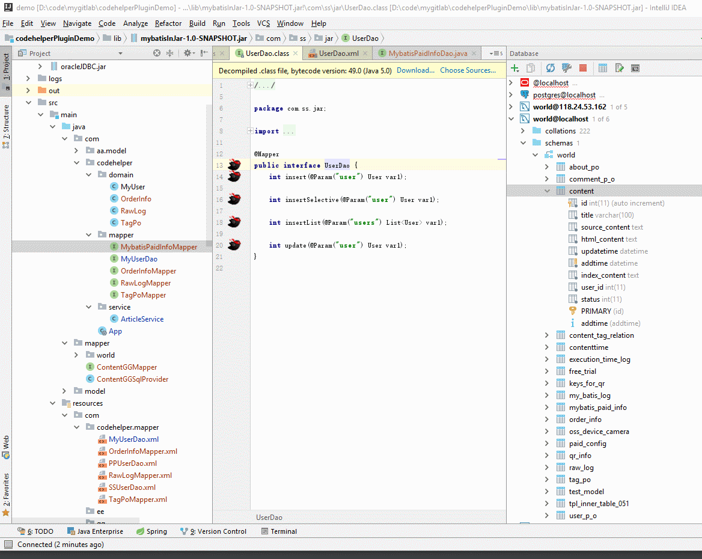Image resolution: width=702 pixels, height=559 pixels.
Task: Expand the folded import block
Action: [x=250, y=131]
